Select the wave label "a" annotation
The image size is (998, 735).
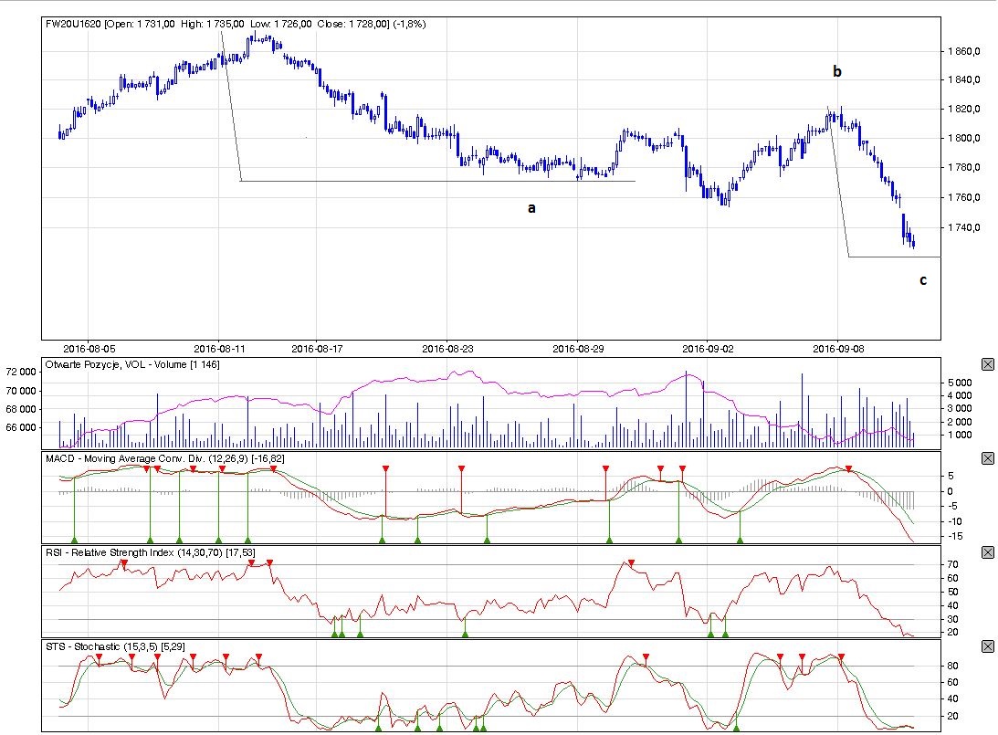[531, 208]
